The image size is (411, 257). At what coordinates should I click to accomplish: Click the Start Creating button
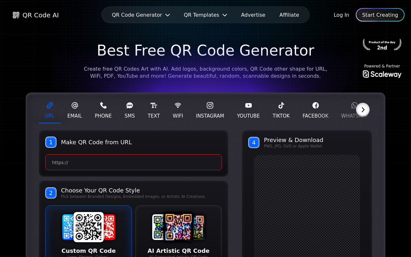tap(380, 15)
